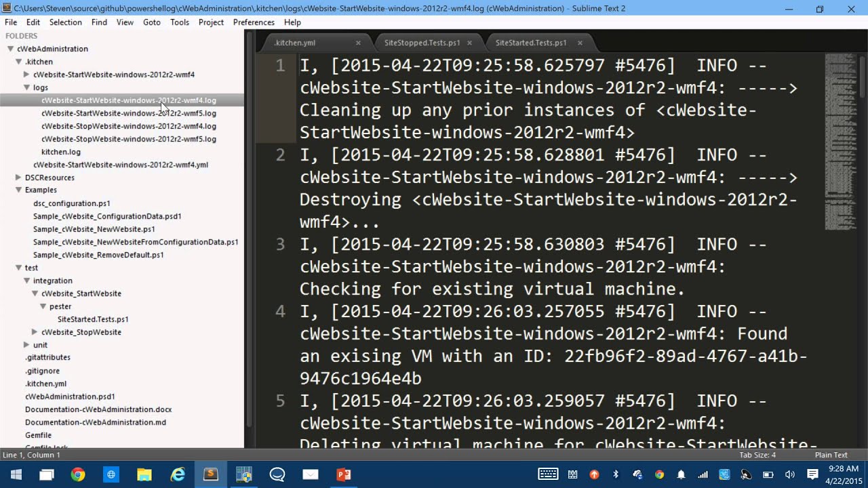This screenshot has width=868, height=488.
Task: Open the Selection menu
Action: [x=66, y=22]
